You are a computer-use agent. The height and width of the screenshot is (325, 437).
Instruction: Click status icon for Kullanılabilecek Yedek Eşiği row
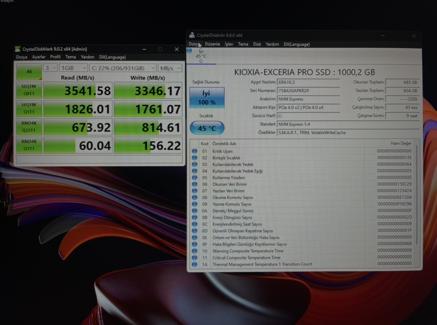[x=194, y=171]
